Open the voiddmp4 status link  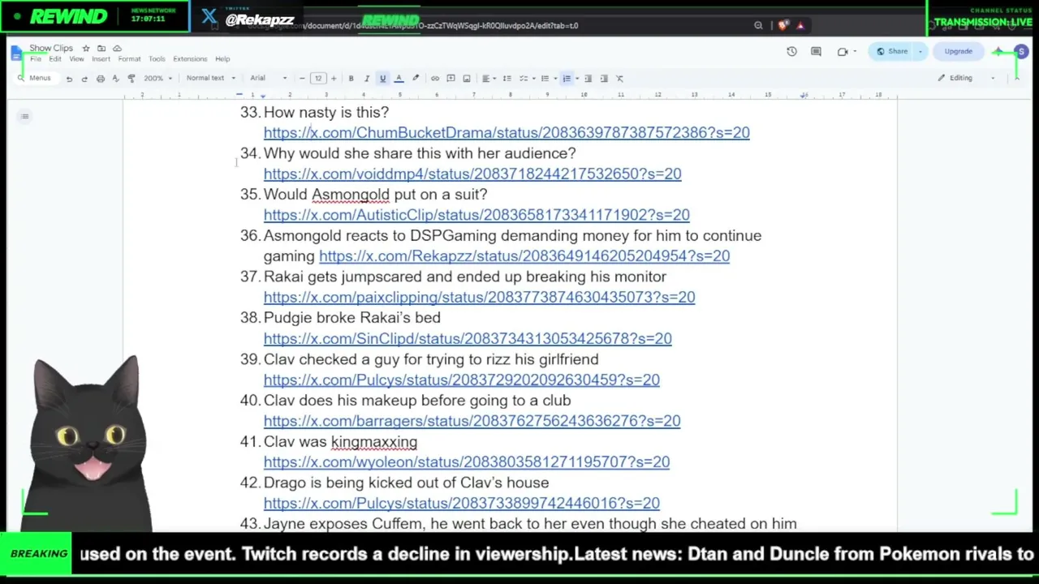coord(472,174)
